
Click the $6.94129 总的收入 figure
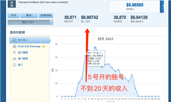click(x=139, y=19)
